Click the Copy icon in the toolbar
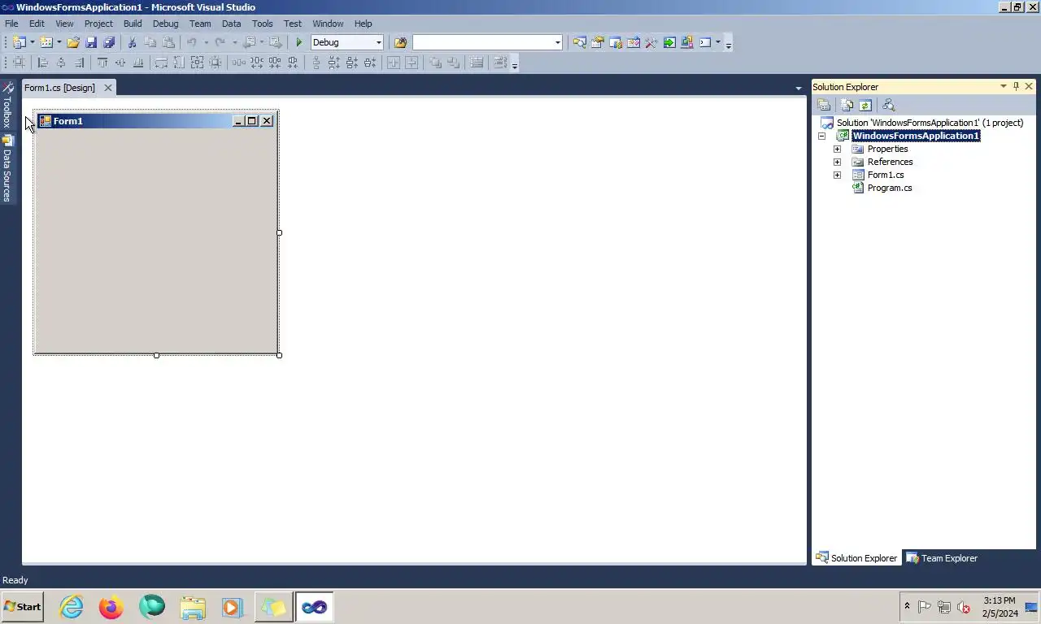This screenshot has width=1041, height=624. click(x=150, y=42)
